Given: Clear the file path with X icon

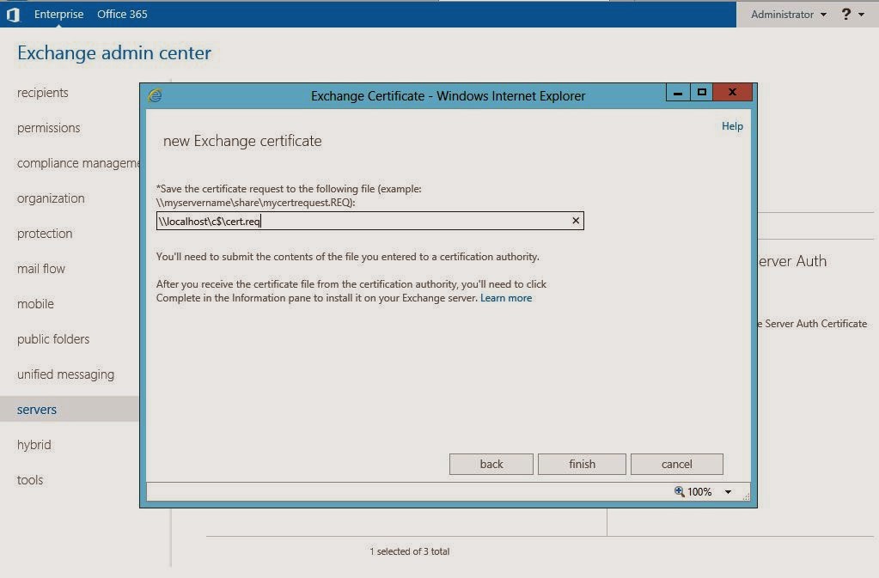Looking at the screenshot, I should click(576, 221).
